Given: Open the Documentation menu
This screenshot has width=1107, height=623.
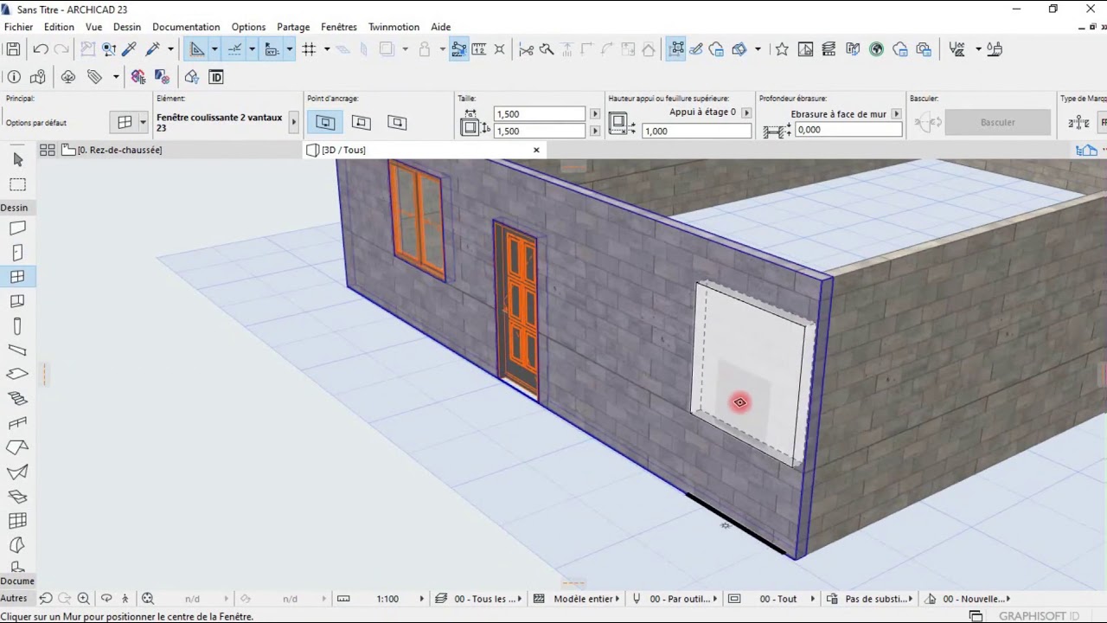Looking at the screenshot, I should coord(186,27).
